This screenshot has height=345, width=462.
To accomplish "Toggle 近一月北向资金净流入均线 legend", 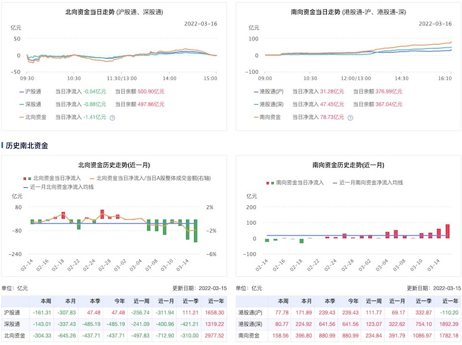I will (x=59, y=187).
